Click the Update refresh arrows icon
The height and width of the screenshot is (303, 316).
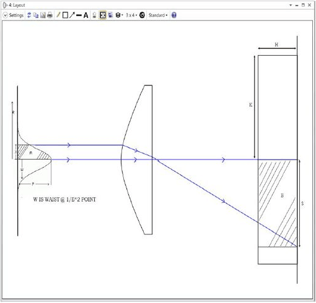29,15
